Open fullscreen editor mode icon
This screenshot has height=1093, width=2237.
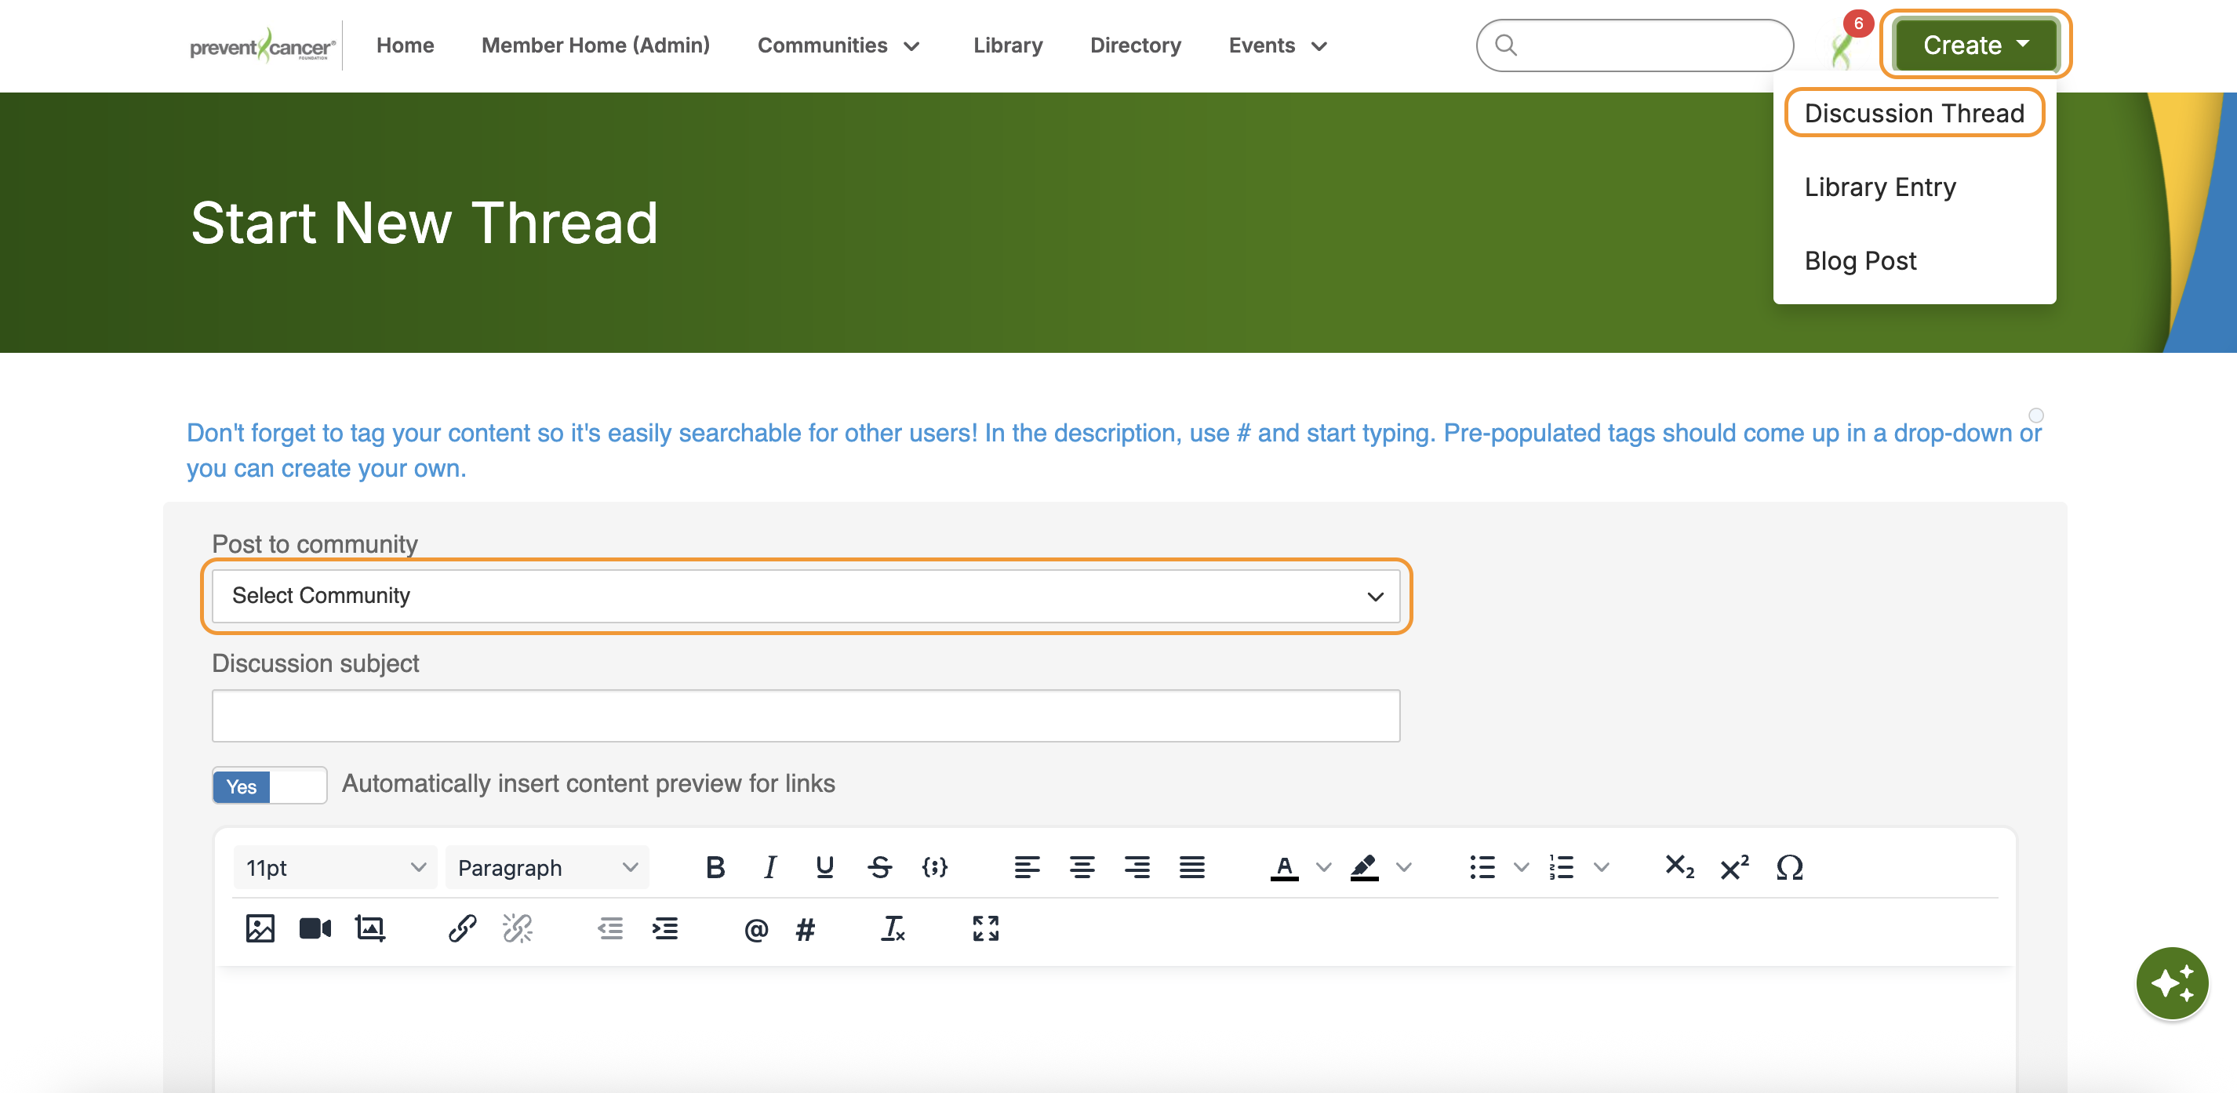click(985, 928)
